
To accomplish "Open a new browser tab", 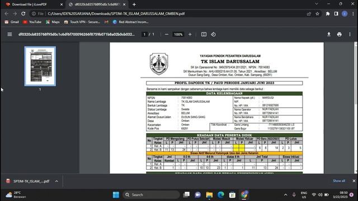I will 134,4.
